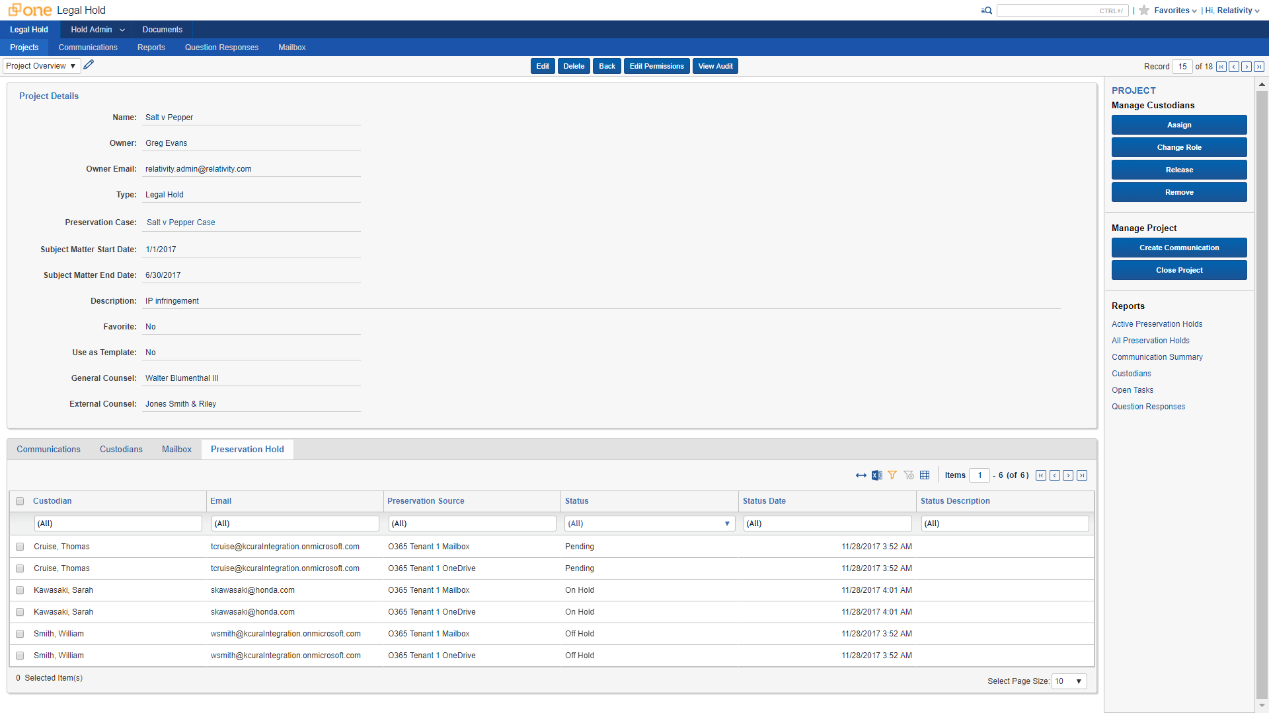The height and width of the screenshot is (713, 1269).
Task: Click the edit pencil beside Project Overview
Action: 88,65
